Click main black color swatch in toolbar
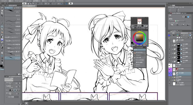The width and height of the screenshot is (193, 105). click(1, 66)
